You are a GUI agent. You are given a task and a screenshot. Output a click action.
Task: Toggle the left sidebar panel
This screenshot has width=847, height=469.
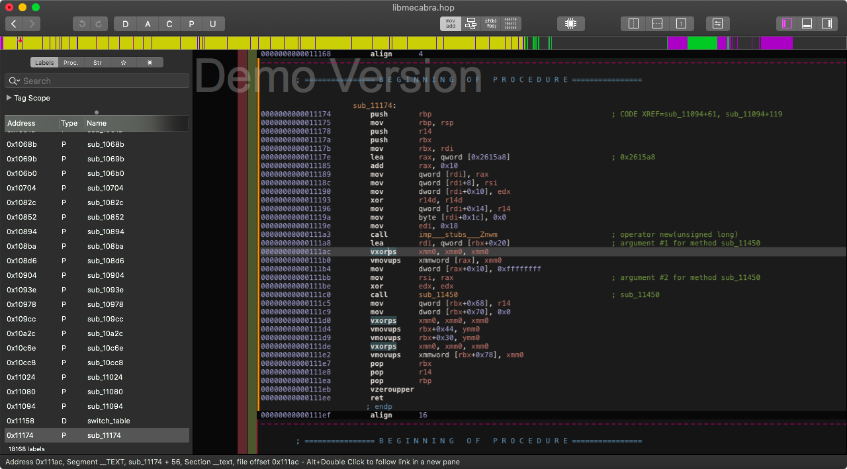click(787, 24)
